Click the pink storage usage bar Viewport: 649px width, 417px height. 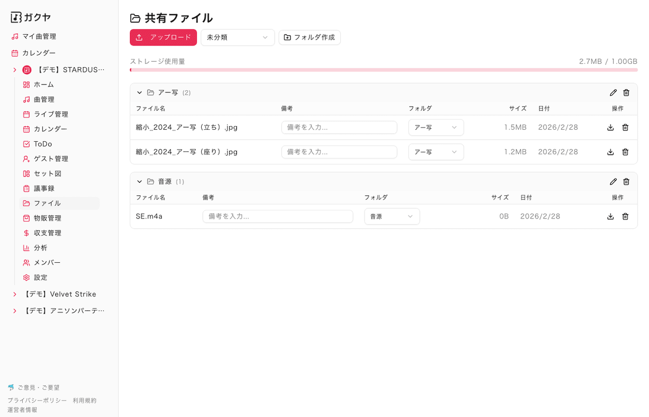click(384, 70)
